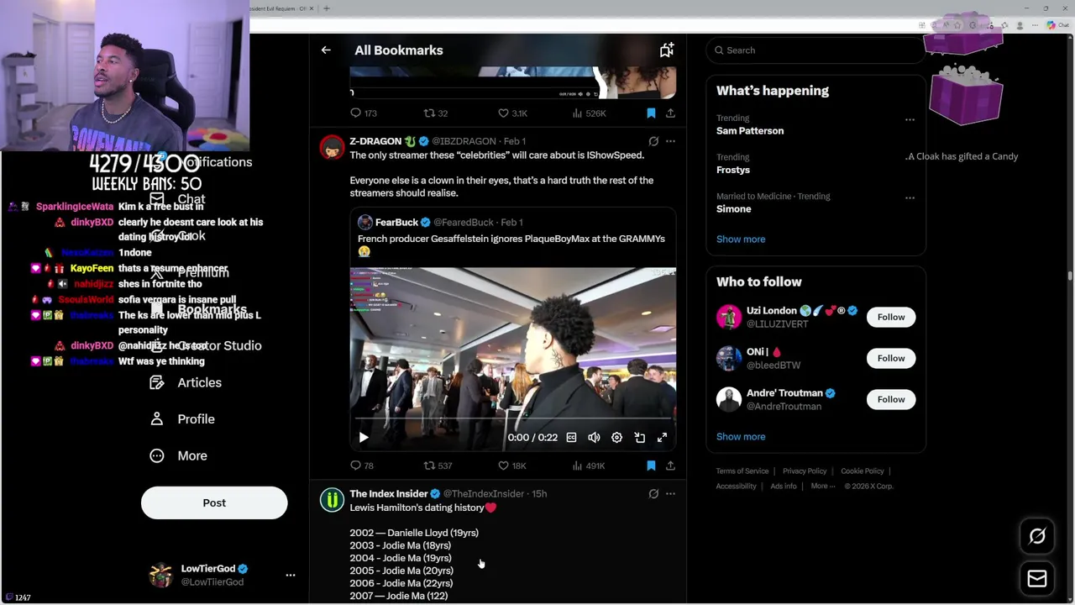Open more options on Index Insider post
This screenshot has height=605, width=1075.
(x=670, y=494)
